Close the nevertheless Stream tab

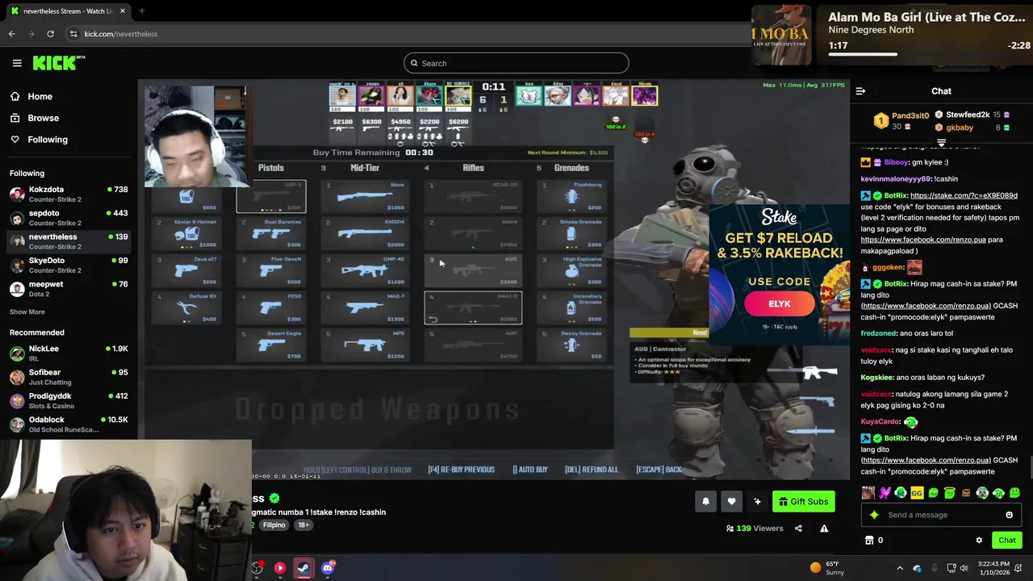click(x=123, y=11)
